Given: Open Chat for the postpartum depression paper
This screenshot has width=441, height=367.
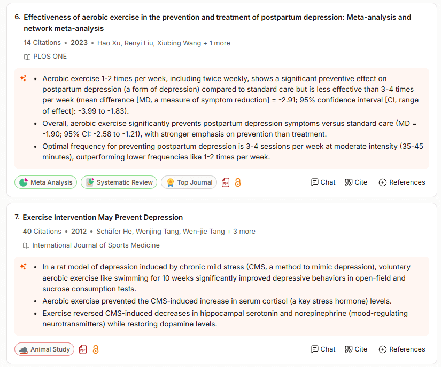Looking at the screenshot, I should 323,182.
